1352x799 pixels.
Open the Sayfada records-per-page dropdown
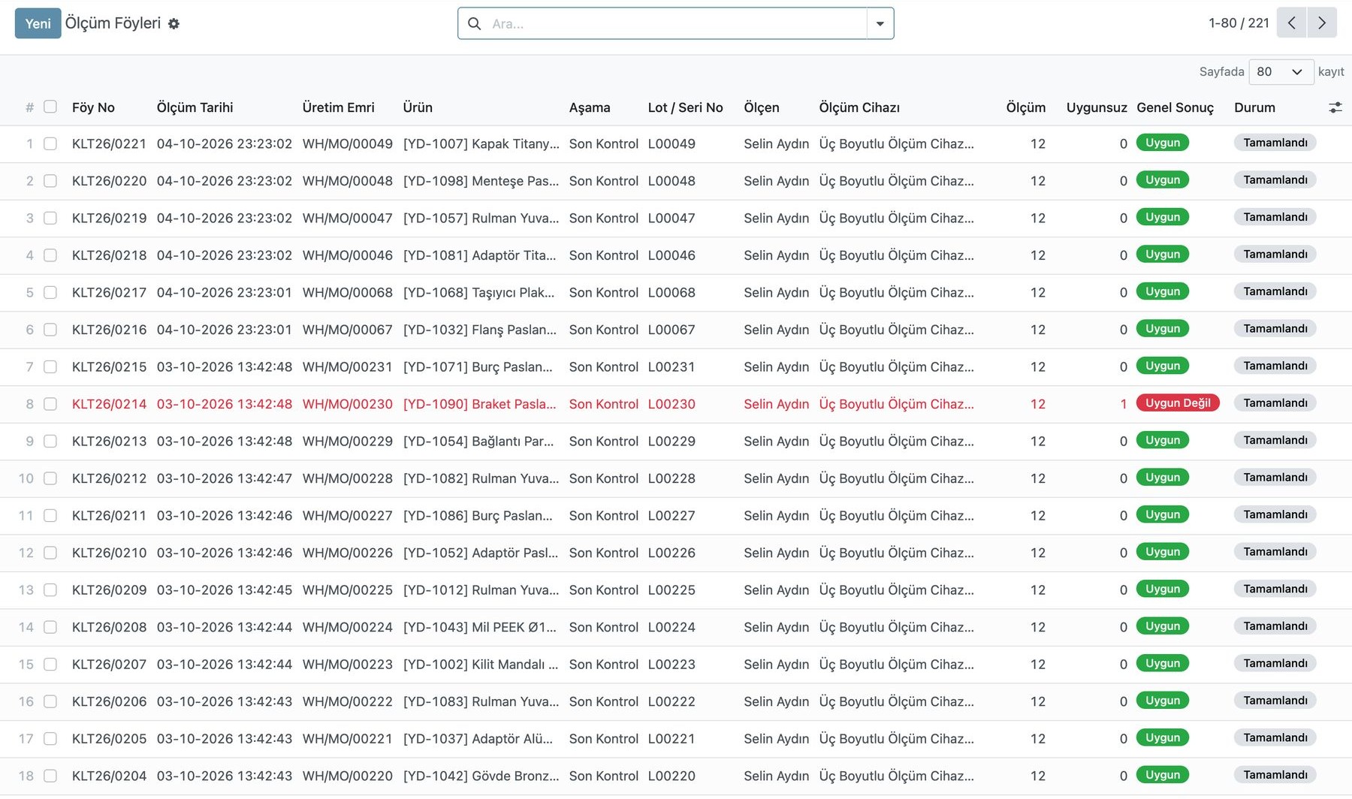coord(1281,72)
